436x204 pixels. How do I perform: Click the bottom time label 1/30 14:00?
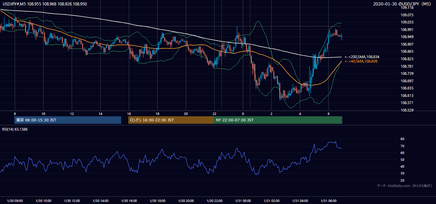(x=100, y=201)
